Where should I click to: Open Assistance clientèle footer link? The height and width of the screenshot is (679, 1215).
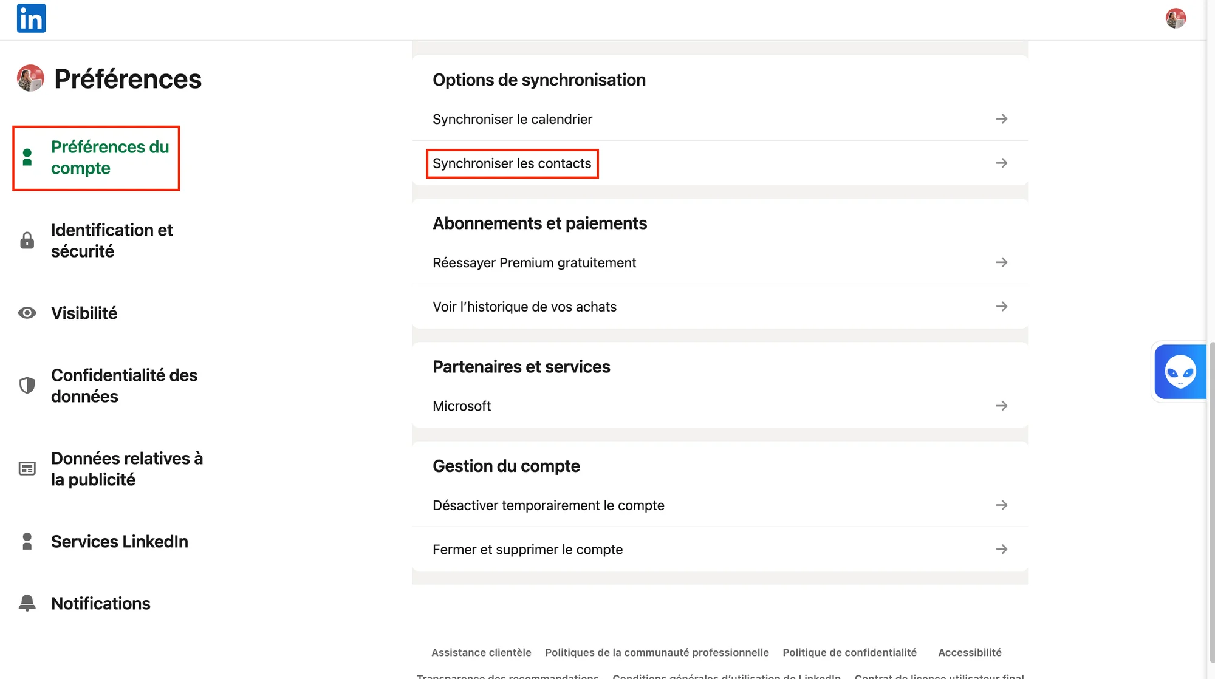(481, 652)
